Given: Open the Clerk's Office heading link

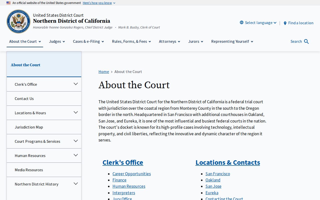Looking at the screenshot, I should click(x=123, y=162).
